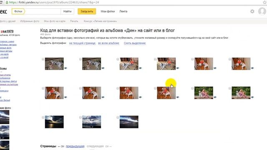
Task: Click the eye icon beside first row's fifth photo
Action: [215, 68]
